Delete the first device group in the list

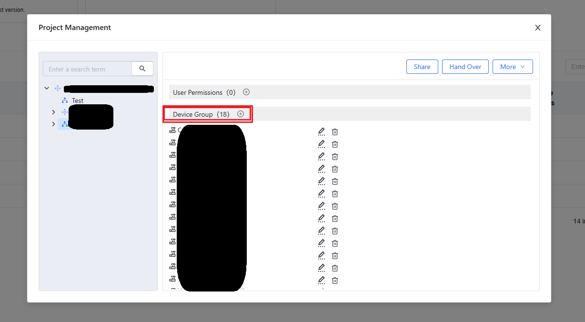coord(335,131)
